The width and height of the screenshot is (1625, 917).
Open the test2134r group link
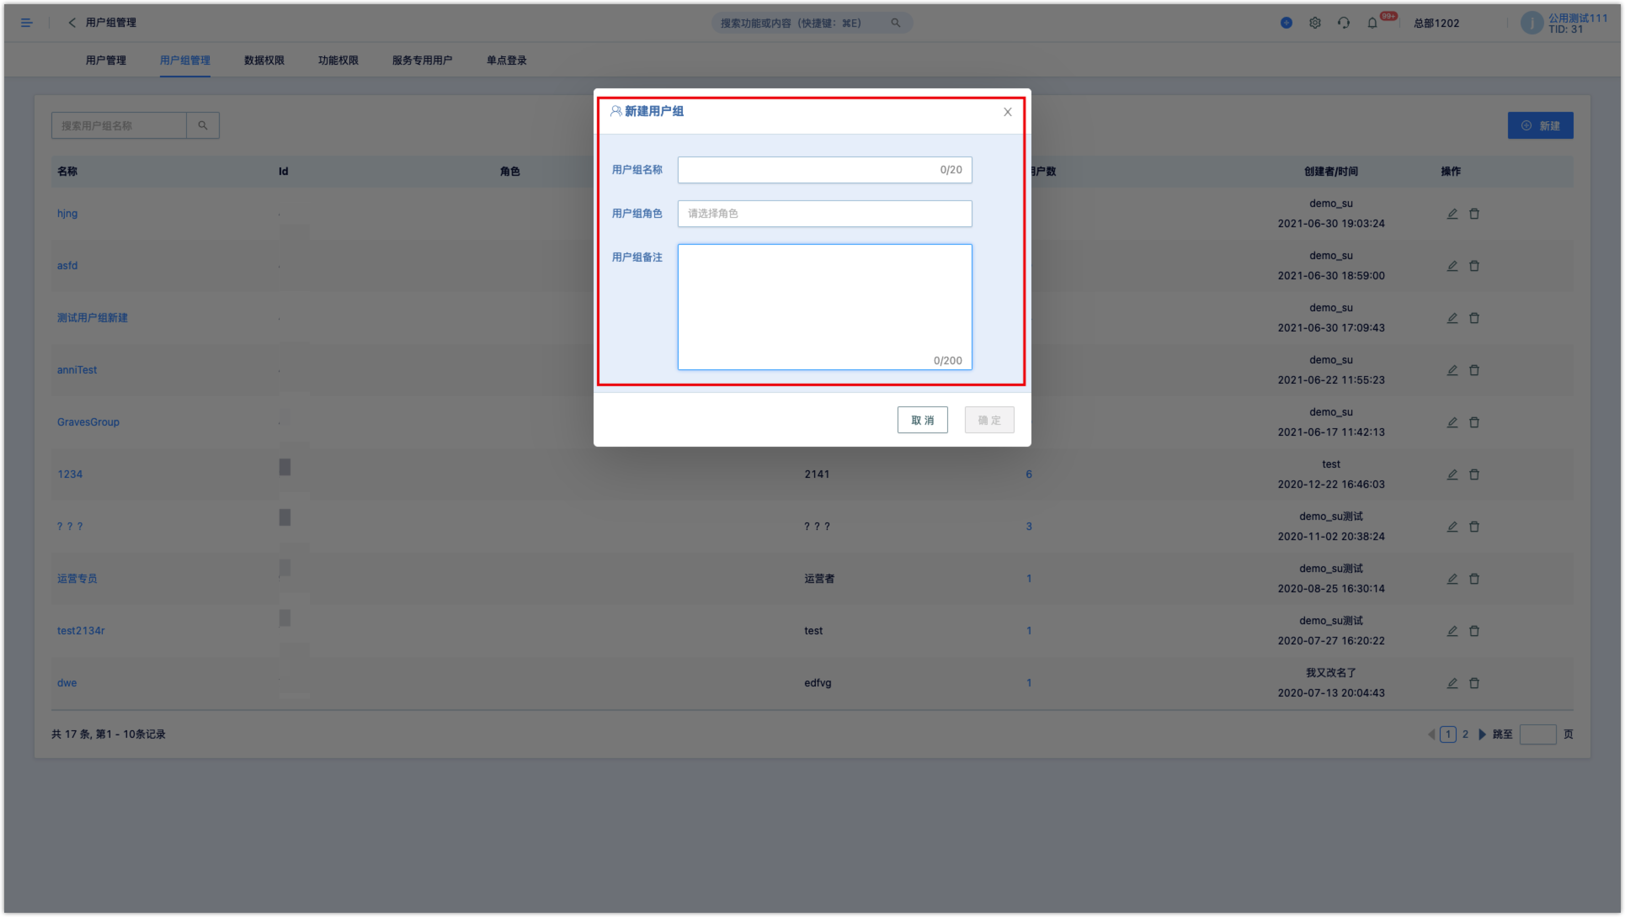81,631
